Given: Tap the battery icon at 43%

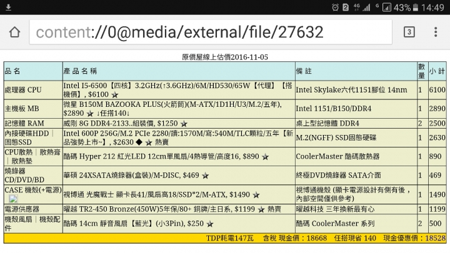Looking at the screenshot, I should point(415,7).
